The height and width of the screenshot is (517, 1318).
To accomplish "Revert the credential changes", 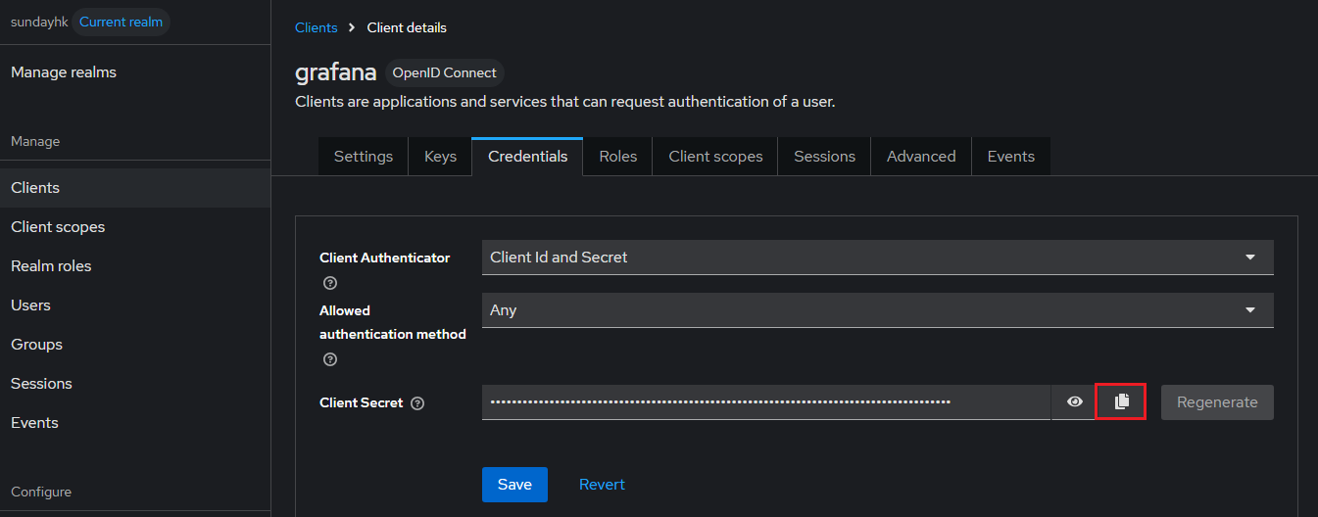I will 602,484.
